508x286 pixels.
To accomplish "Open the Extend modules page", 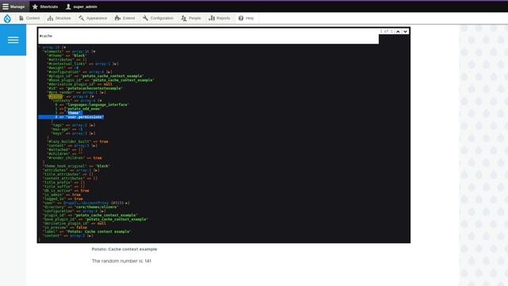I will click(125, 18).
